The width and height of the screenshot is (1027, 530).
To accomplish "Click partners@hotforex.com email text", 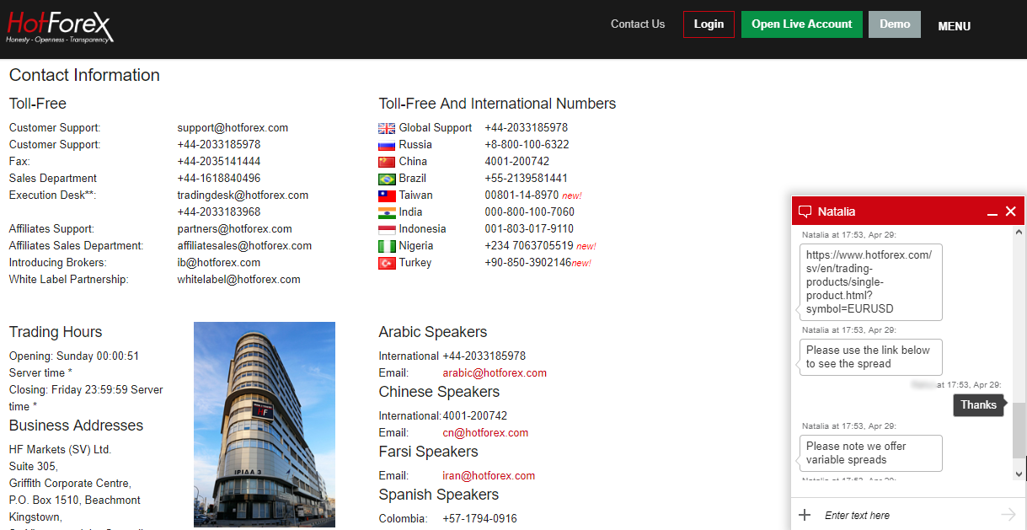I will (234, 229).
